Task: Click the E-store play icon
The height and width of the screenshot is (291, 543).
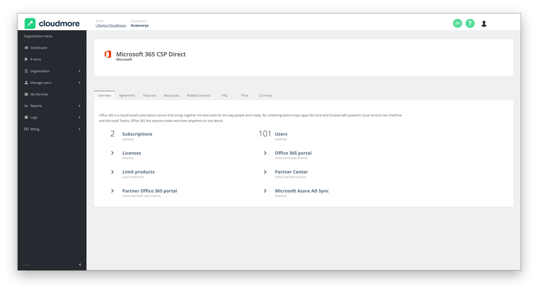Action: (x=26, y=59)
